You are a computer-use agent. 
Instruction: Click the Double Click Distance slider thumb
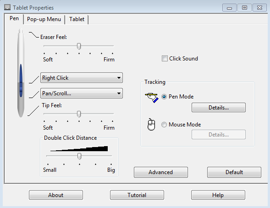[x=79, y=156]
